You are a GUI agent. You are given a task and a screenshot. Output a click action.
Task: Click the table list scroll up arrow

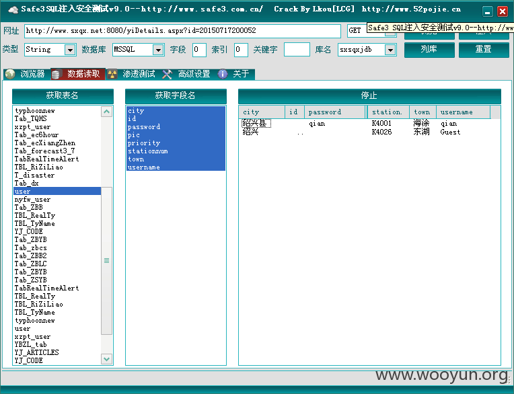(106, 112)
